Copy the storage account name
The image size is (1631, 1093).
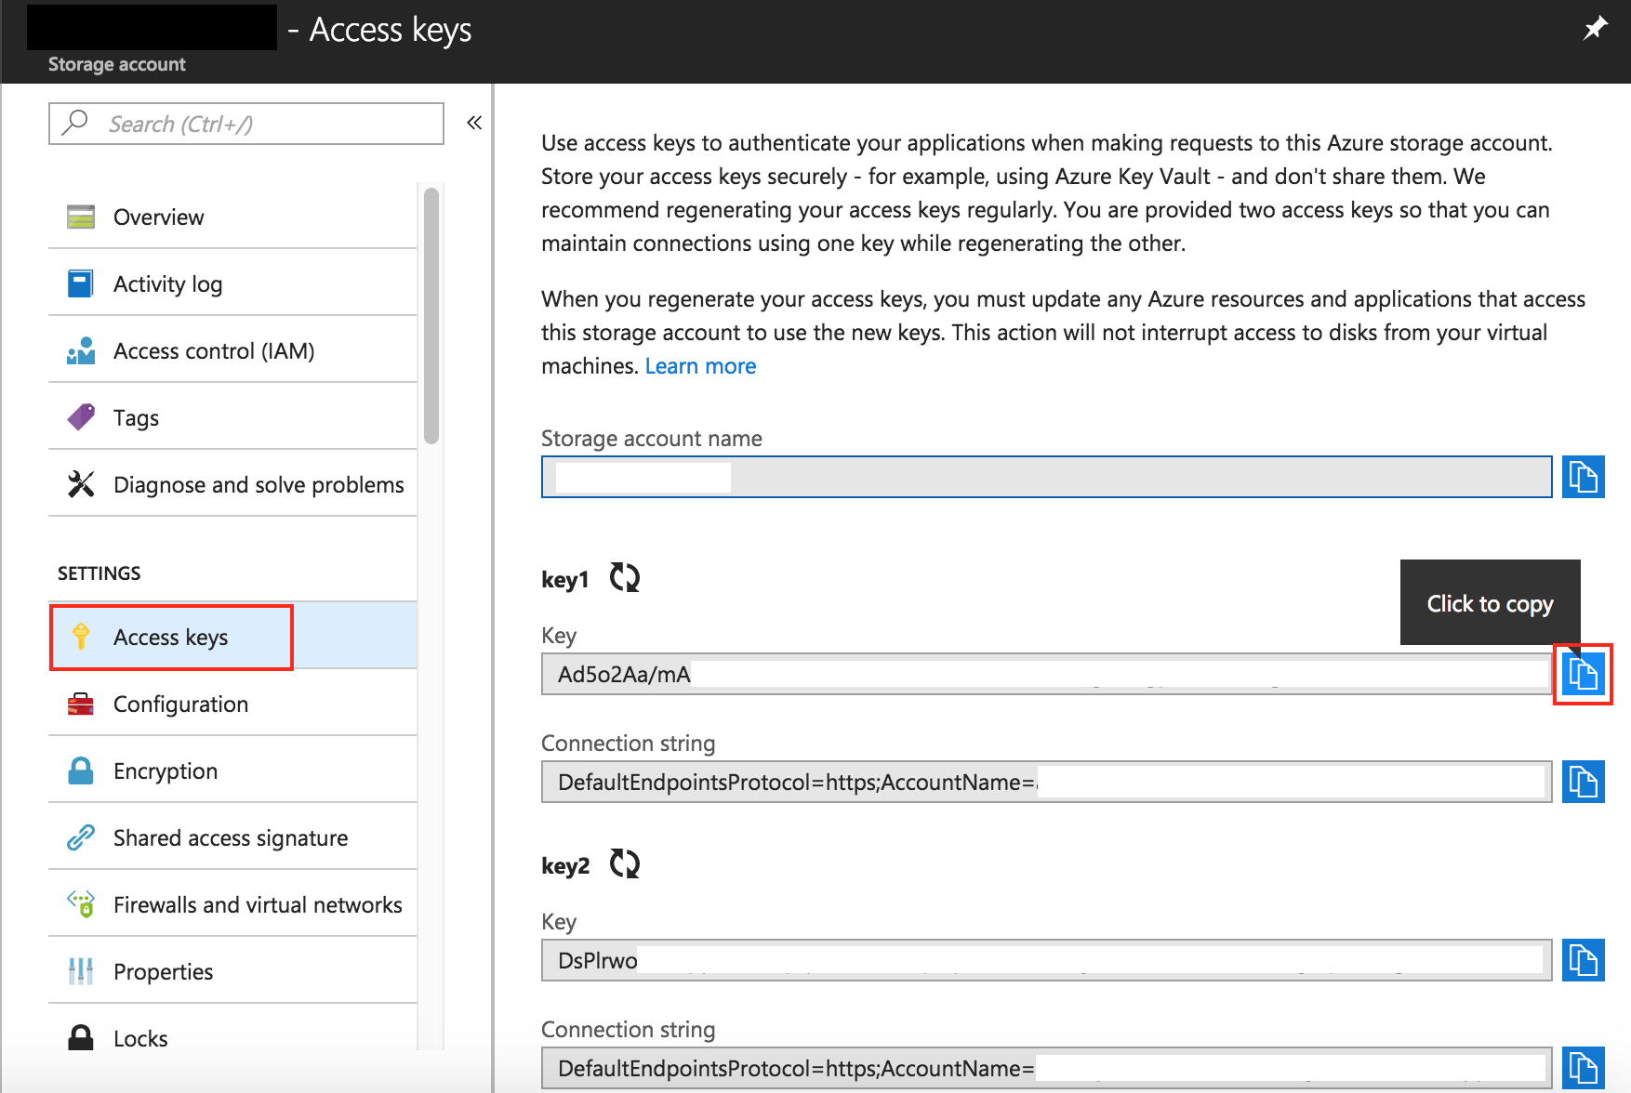1583,477
